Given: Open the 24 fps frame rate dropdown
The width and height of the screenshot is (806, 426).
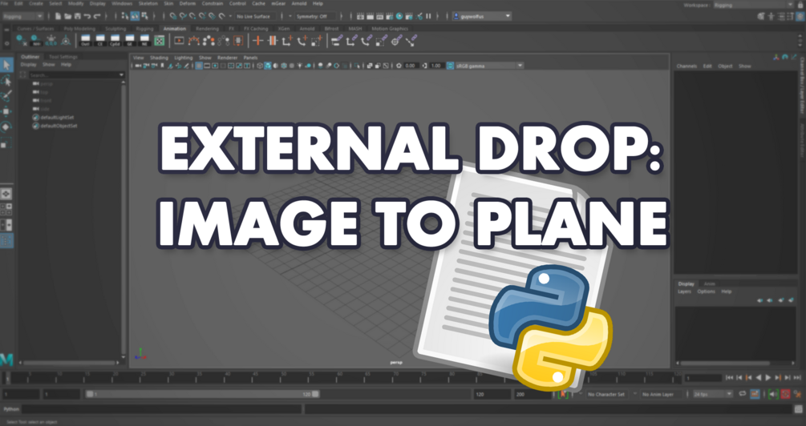Looking at the screenshot, I should [x=712, y=394].
